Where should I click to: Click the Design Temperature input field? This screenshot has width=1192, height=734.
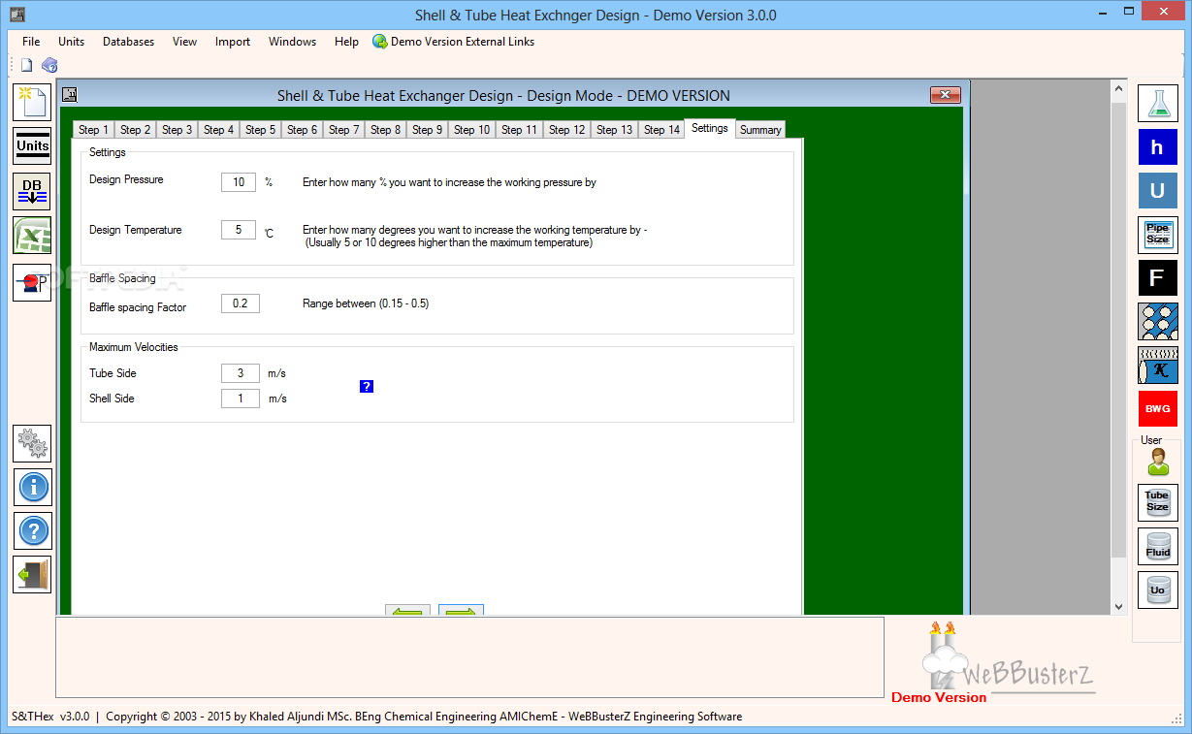pyautogui.click(x=239, y=230)
